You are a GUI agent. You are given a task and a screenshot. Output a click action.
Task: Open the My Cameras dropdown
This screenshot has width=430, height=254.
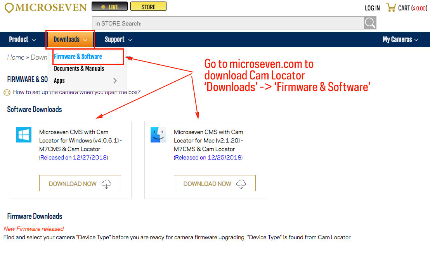tap(401, 39)
